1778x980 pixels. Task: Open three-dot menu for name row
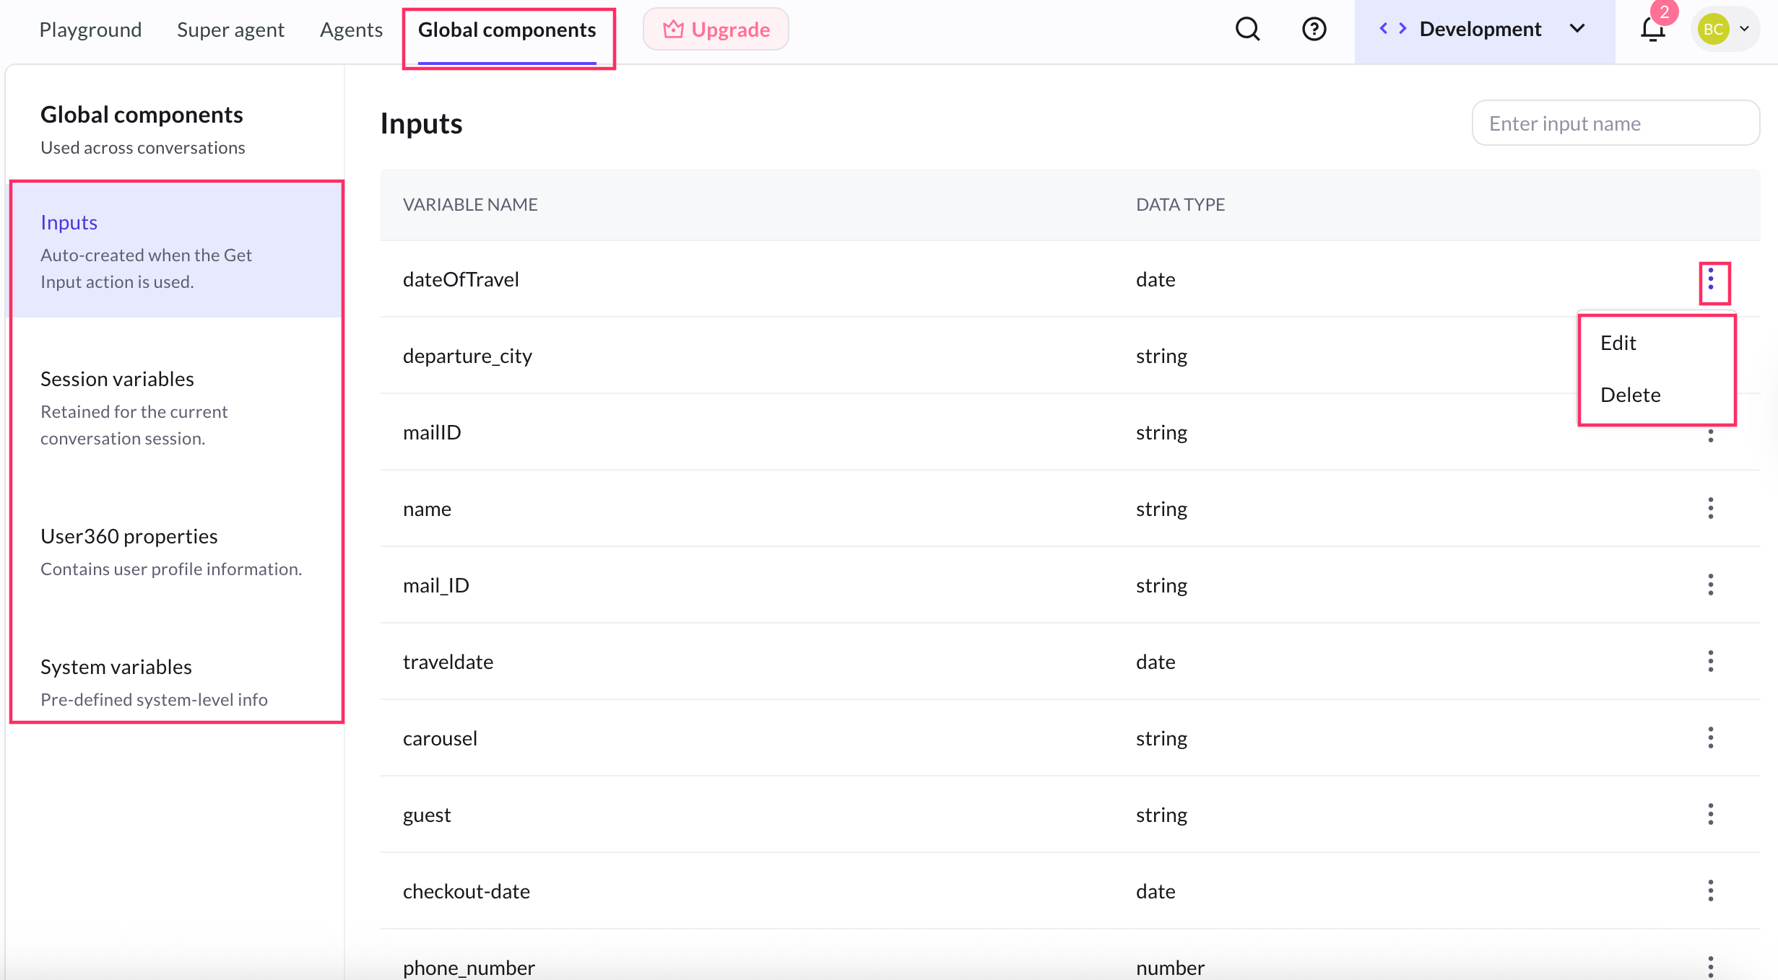[1711, 509]
